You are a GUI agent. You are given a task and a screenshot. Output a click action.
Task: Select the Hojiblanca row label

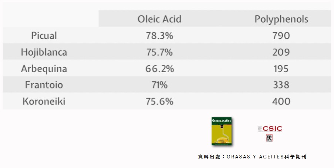click(44, 52)
